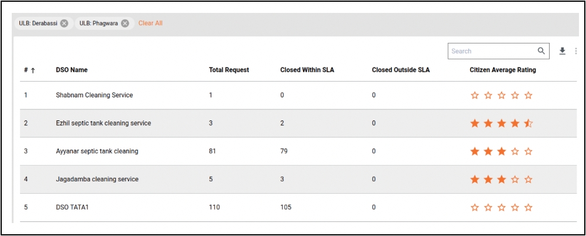Click the Citizen Average Rating column header
Image resolution: width=586 pixels, height=236 pixels.
pyautogui.click(x=503, y=70)
